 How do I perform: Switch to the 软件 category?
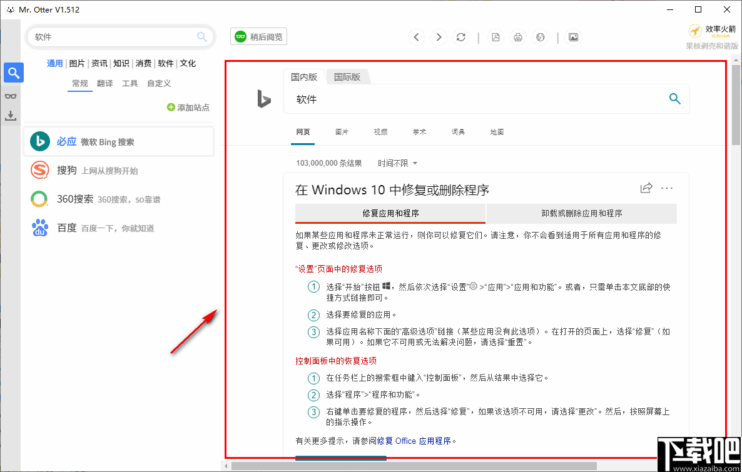pyautogui.click(x=166, y=63)
